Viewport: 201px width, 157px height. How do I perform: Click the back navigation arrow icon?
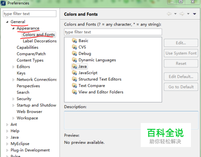pos(169,14)
